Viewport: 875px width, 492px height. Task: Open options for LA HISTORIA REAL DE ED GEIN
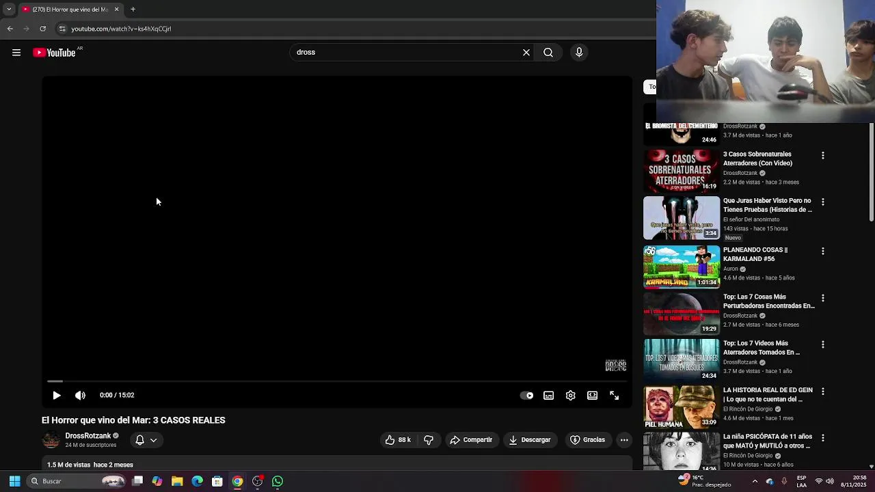pyautogui.click(x=823, y=392)
